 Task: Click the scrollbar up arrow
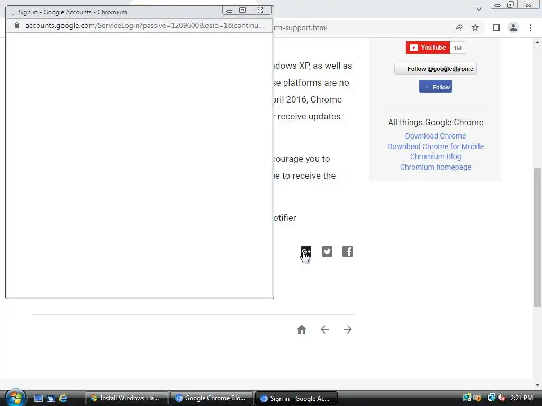(x=537, y=43)
